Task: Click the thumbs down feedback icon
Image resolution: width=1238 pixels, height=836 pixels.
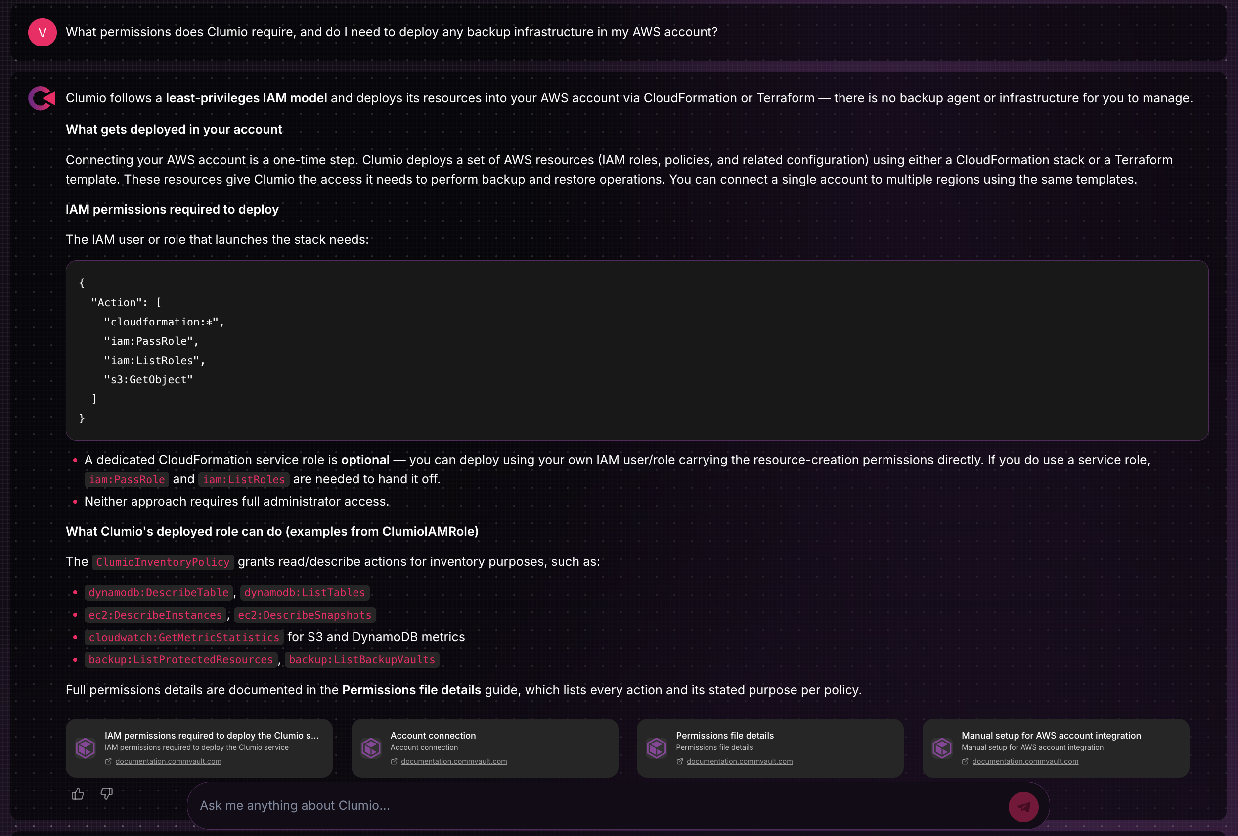Action: 106,794
